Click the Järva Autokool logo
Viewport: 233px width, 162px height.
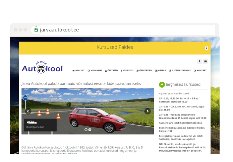[x=42, y=68]
